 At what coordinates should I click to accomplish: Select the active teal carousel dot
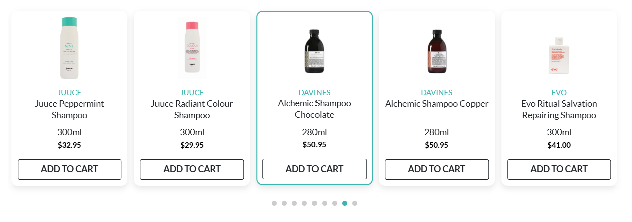pos(345,203)
